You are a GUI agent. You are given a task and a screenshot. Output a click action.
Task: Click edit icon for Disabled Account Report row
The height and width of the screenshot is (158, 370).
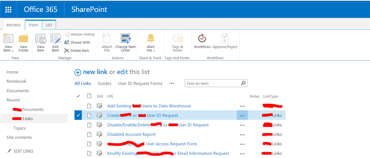tap(100, 134)
